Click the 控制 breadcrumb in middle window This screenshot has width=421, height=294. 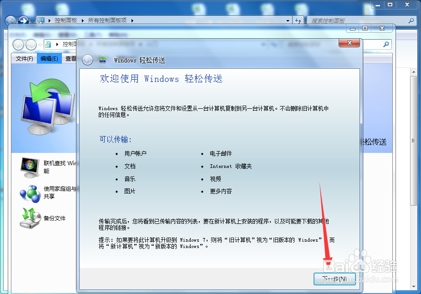click(x=69, y=44)
